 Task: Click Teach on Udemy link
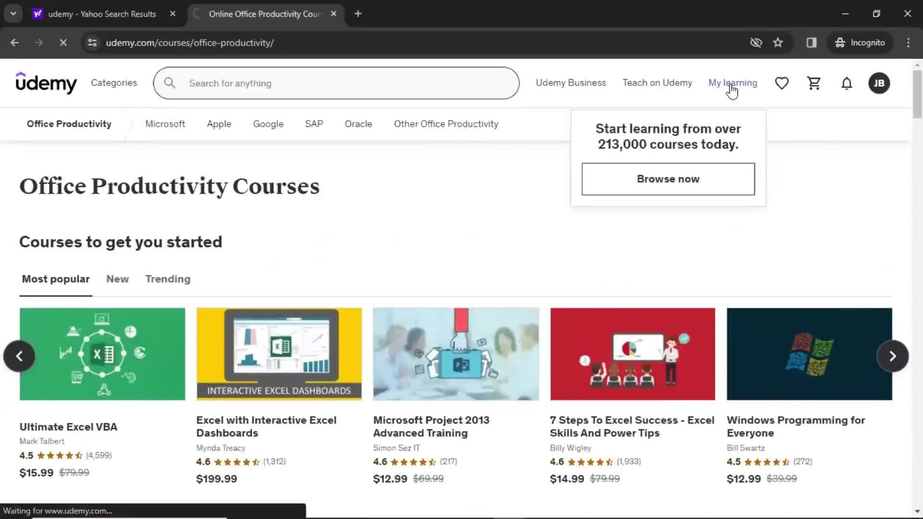[657, 82]
